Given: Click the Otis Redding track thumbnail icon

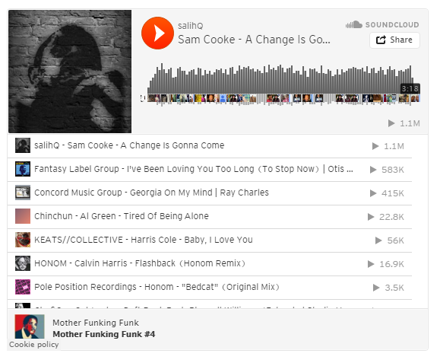Looking at the screenshot, I should click(x=23, y=169).
